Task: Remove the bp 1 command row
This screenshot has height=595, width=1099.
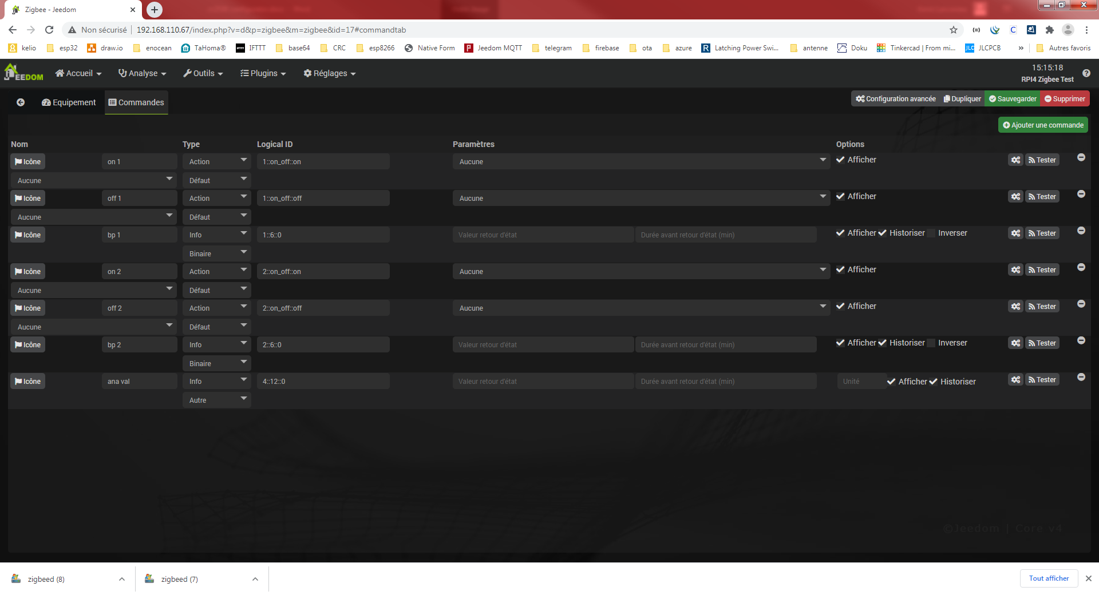Action: point(1081,231)
